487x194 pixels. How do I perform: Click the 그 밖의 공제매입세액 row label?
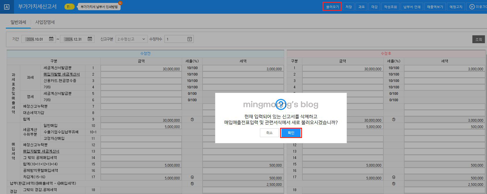pos(40,158)
